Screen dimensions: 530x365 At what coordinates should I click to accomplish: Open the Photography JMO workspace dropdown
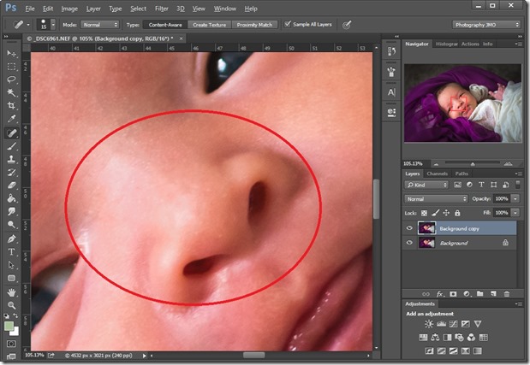click(486, 25)
